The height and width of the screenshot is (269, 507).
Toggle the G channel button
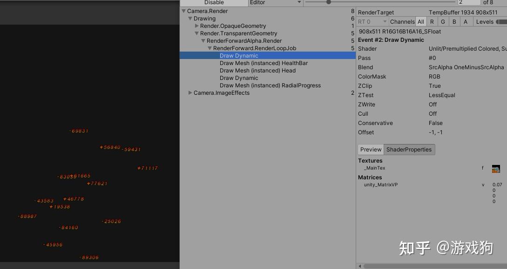tap(443, 21)
